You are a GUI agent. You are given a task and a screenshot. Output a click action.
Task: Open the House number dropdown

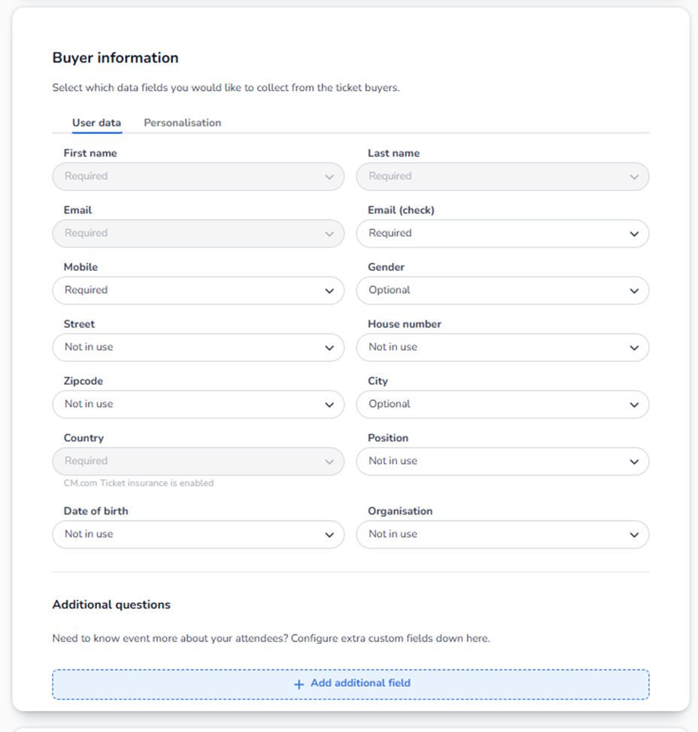(x=502, y=348)
